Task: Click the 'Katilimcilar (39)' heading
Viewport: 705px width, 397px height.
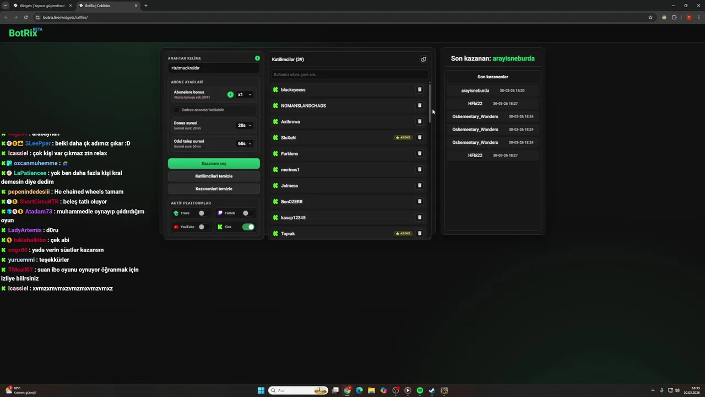Action: (x=288, y=59)
